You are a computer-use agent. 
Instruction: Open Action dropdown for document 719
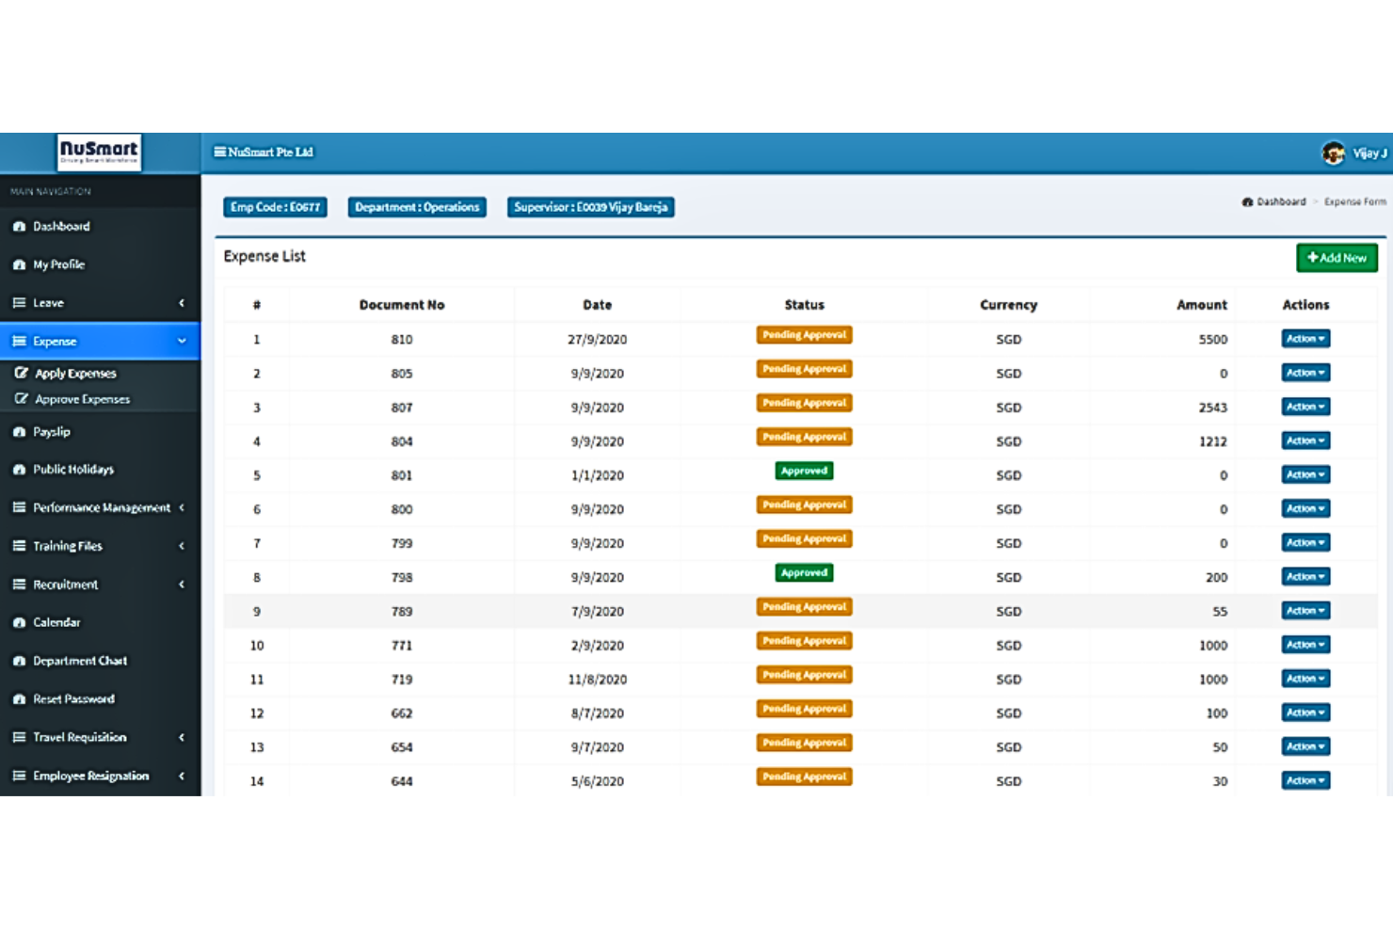click(1305, 679)
